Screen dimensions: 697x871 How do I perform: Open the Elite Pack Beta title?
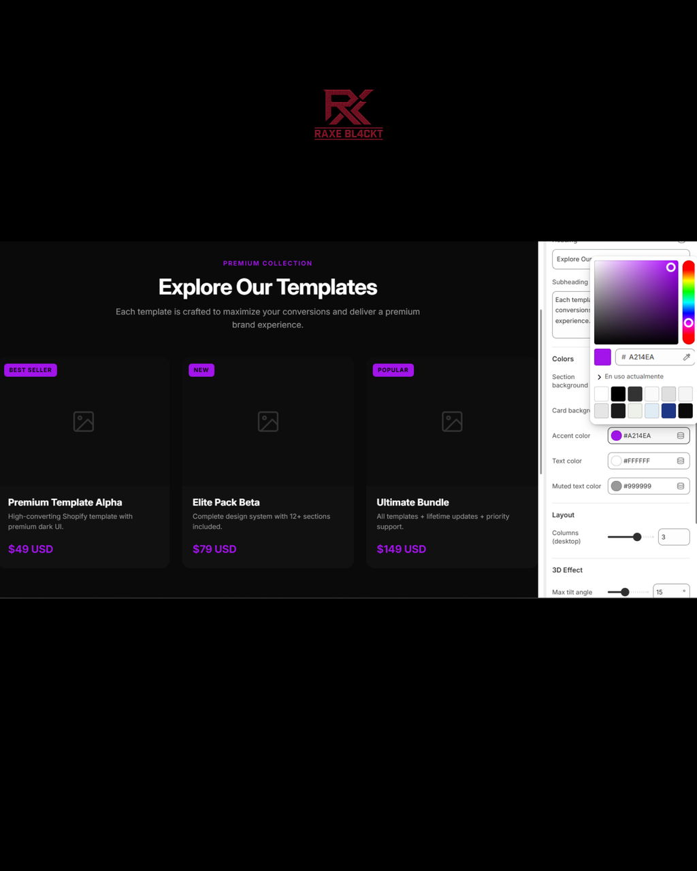pyautogui.click(x=226, y=502)
